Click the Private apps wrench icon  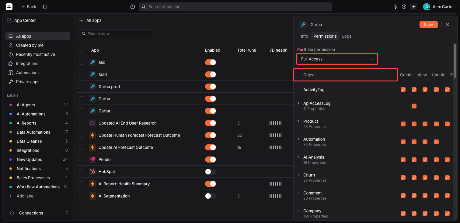point(11,82)
